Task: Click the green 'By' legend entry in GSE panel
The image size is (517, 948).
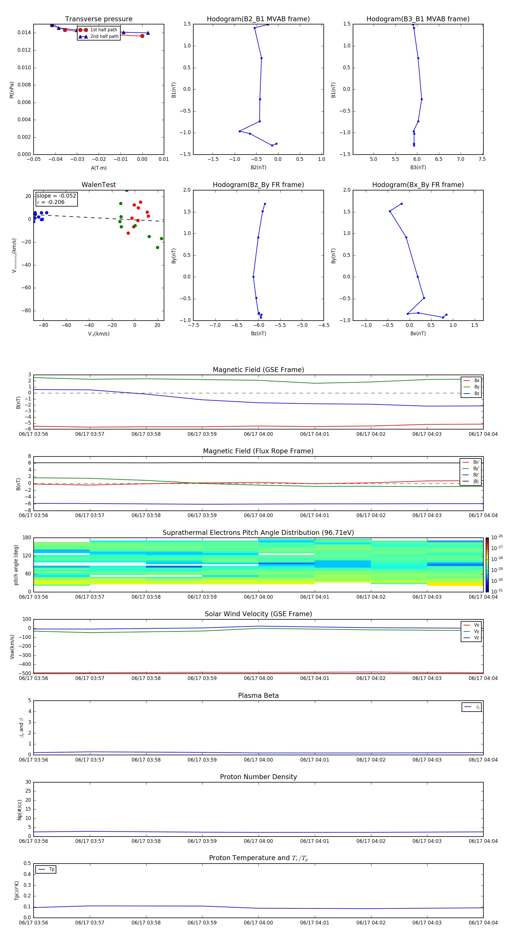Action: point(471,387)
